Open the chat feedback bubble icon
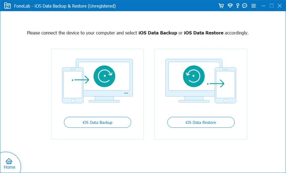Viewport: 286px width, 173px height. [245, 6]
